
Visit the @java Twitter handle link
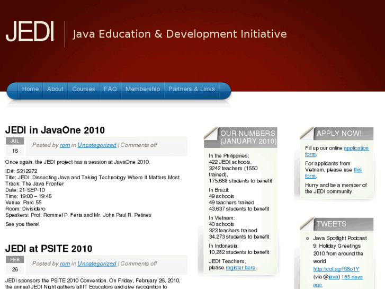click(334, 277)
